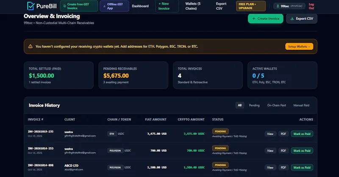Viewport: 339px width, 177px height.
Task: Click the Active Wallets 0 / 5 value
Action: pyautogui.click(x=258, y=76)
